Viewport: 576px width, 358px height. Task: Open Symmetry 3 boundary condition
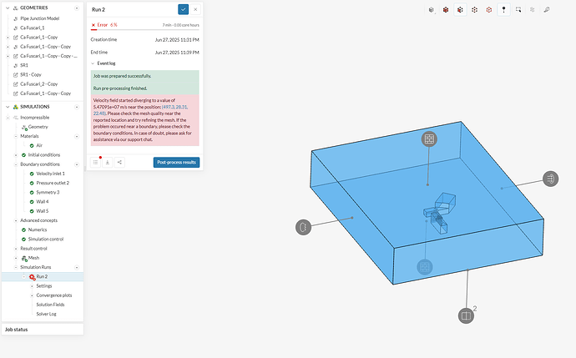[x=48, y=193]
